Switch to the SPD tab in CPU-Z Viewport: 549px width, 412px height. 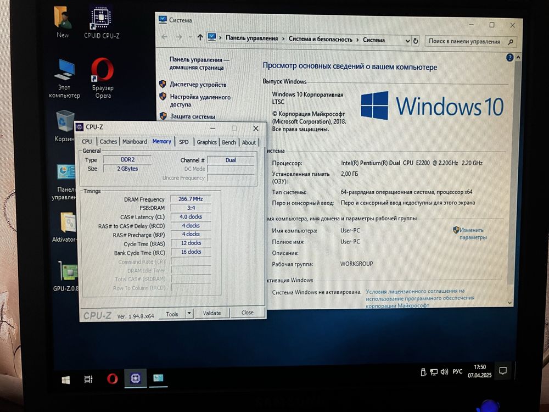click(183, 142)
